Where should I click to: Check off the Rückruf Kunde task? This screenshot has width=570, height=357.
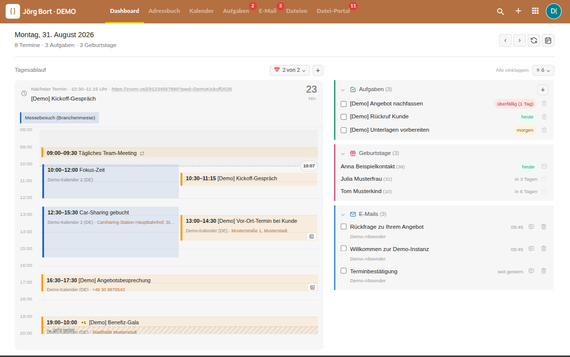343,117
